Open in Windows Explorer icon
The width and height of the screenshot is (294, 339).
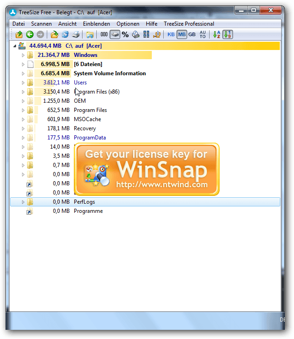tap(90, 34)
